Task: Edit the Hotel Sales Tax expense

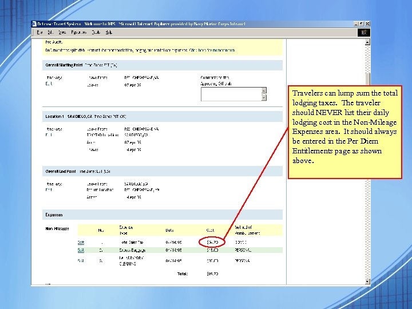Action: pos(81,242)
